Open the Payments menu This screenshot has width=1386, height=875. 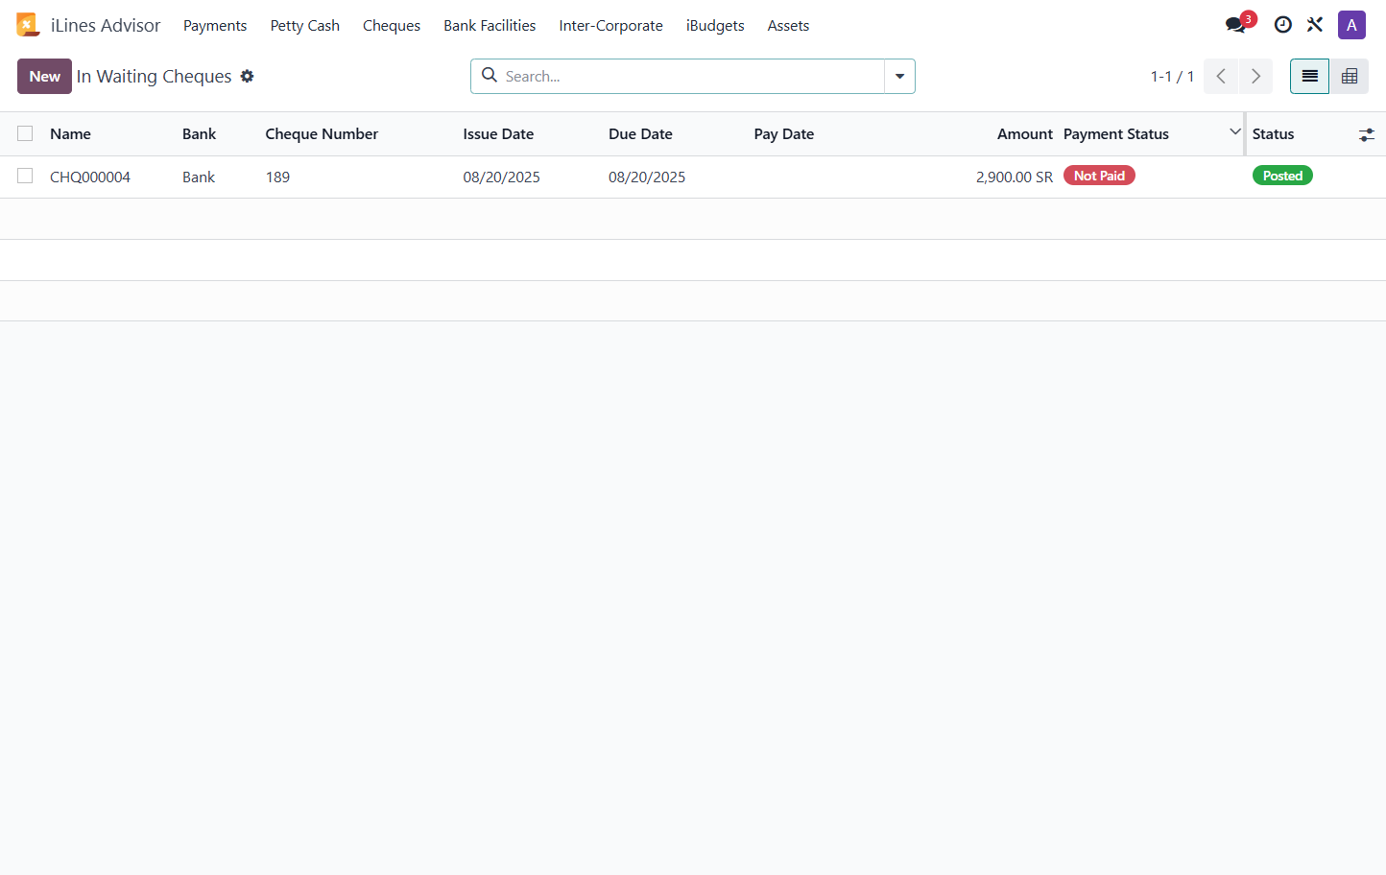215,25
